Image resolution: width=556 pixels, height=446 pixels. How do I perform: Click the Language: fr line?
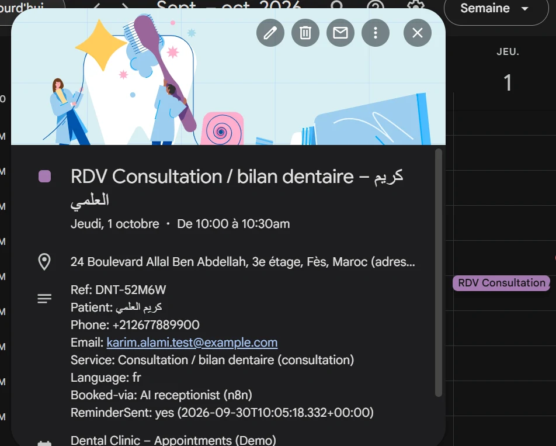pyautogui.click(x=106, y=378)
